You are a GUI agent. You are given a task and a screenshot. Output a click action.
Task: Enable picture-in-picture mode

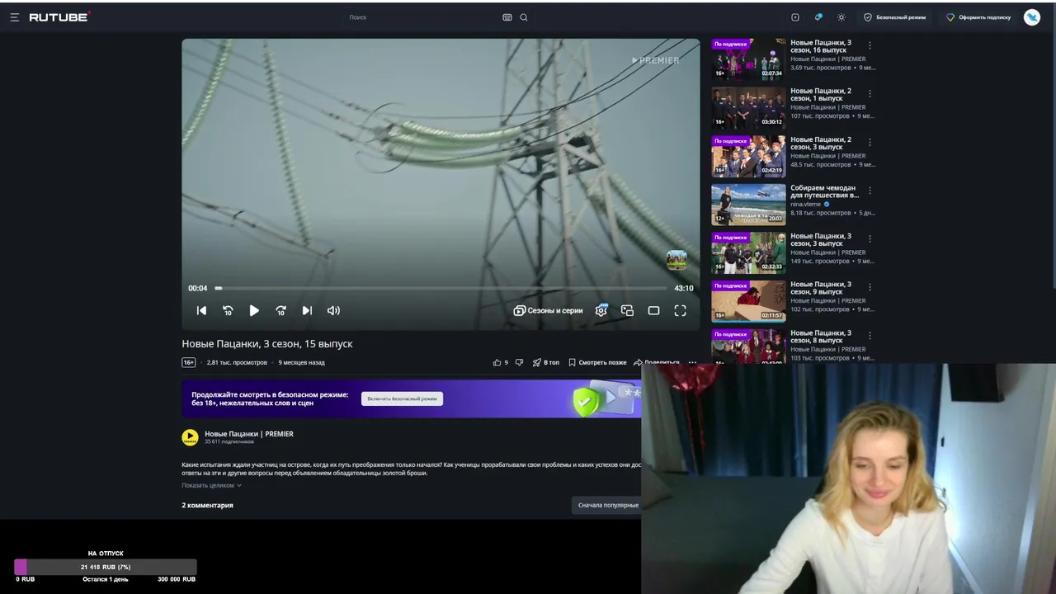(x=627, y=310)
